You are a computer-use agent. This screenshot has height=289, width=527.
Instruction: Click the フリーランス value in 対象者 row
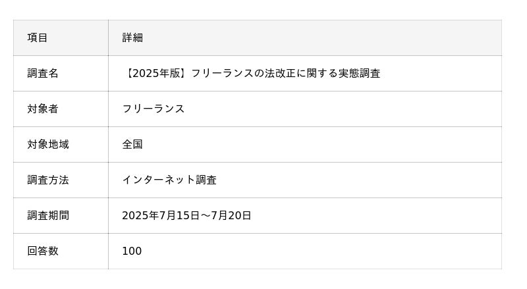pyautogui.click(x=153, y=109)
